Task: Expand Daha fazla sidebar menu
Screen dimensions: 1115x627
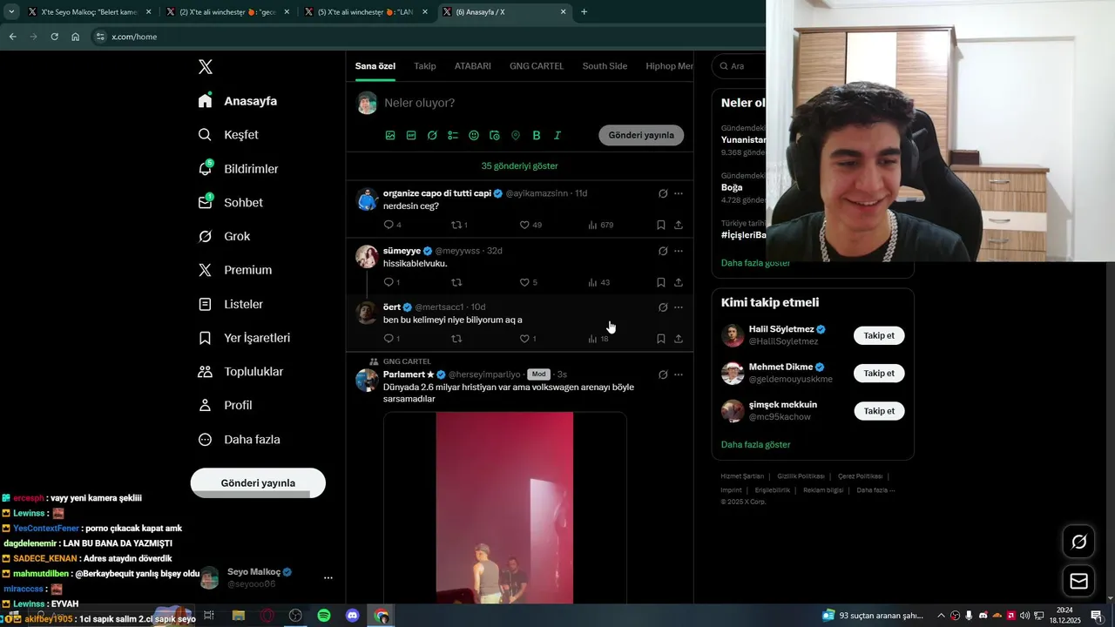Action: pos(239,440)
